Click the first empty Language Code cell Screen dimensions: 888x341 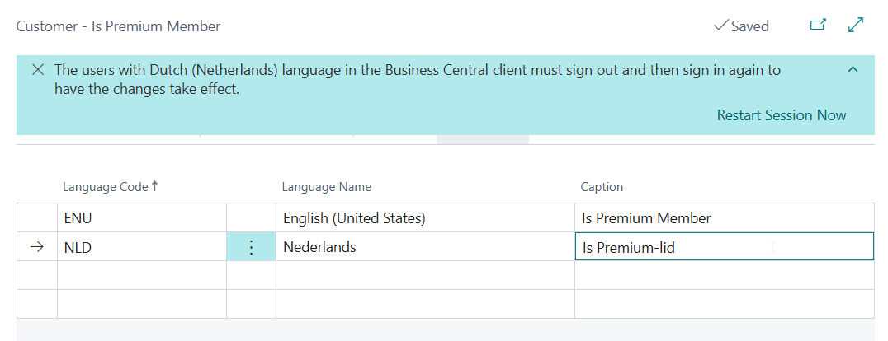140,275
